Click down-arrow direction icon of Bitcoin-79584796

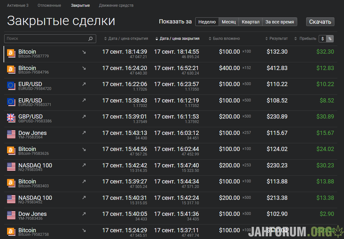pos(84,68)
